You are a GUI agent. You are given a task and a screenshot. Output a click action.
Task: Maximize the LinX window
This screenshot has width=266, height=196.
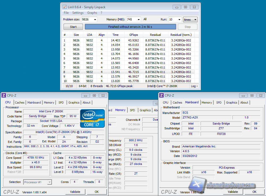click(x=185, y=7)
